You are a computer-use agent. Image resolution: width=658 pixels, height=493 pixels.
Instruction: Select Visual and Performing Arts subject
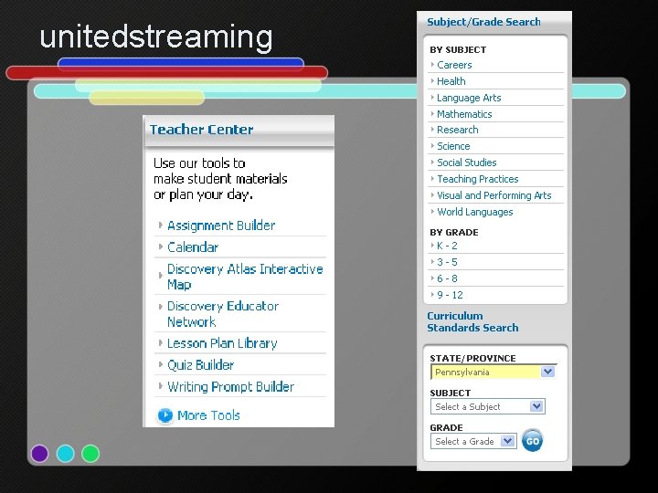click(x=493, y=195)
